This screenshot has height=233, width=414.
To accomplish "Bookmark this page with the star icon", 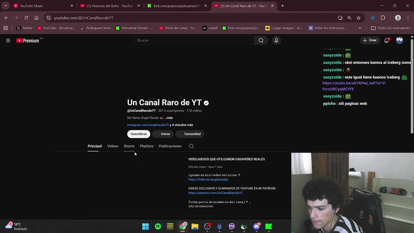I will click(x=358, y=18).
